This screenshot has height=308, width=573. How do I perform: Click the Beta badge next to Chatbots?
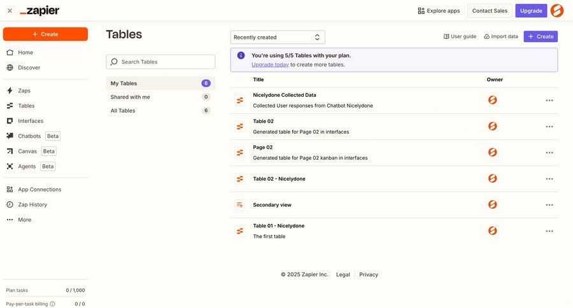coord(53,136)
